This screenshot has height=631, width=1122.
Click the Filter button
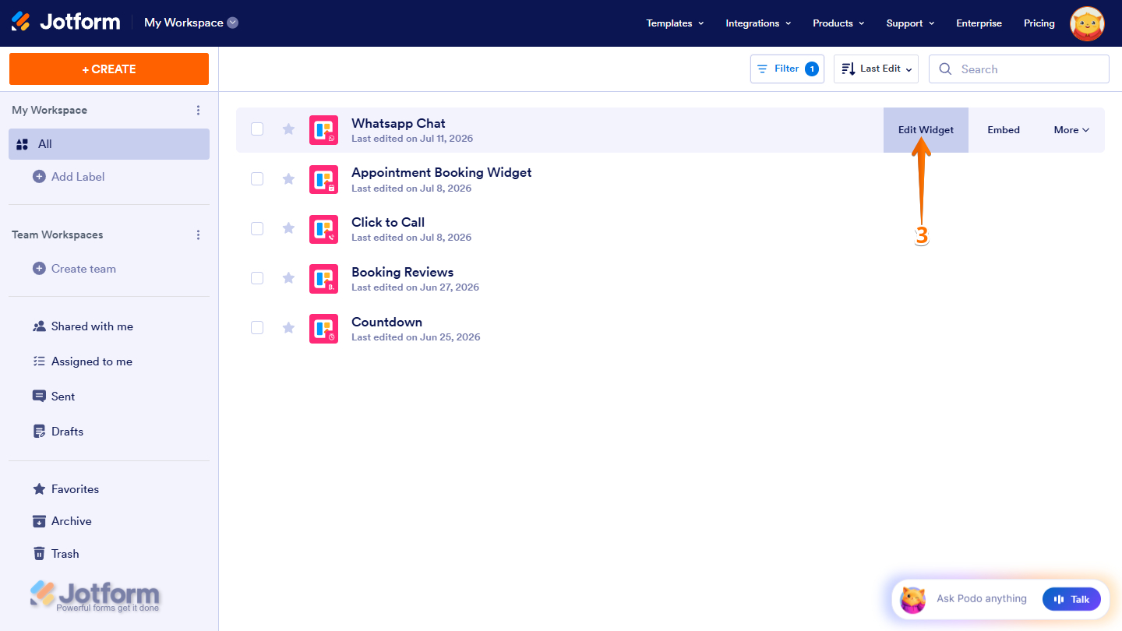pyautogui.click(x=787, y=69)
